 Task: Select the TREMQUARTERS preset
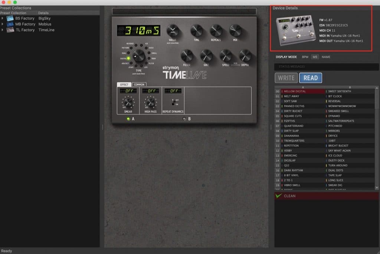(303, 141)
